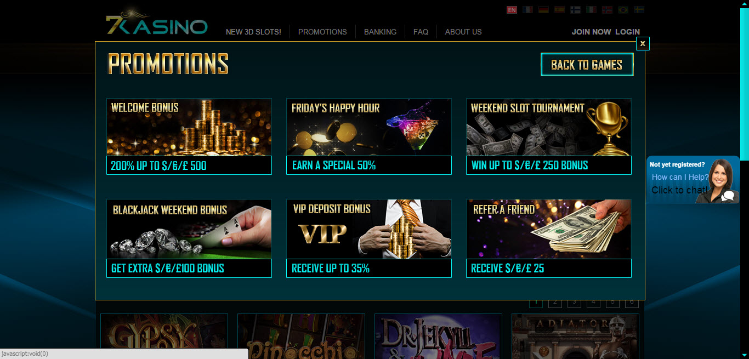
Task: Choose the Brazilian flag language icon
Action: click(623, 10)
